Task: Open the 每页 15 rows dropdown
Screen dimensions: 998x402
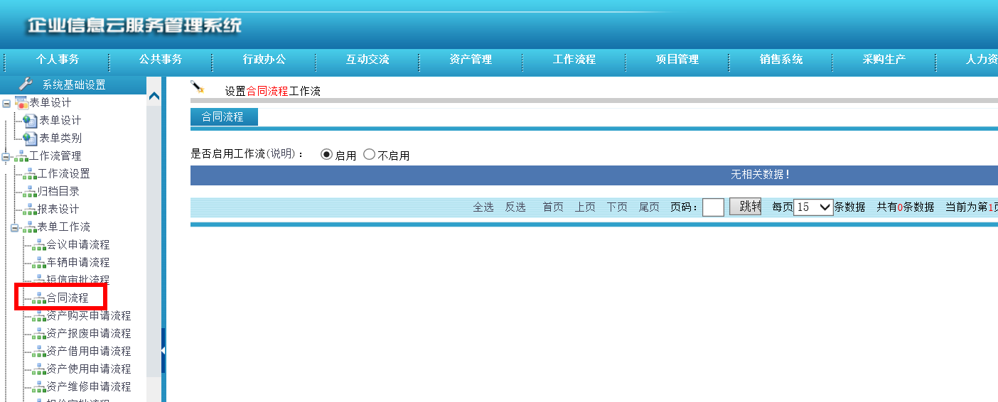Action: [x=813, y=207]
